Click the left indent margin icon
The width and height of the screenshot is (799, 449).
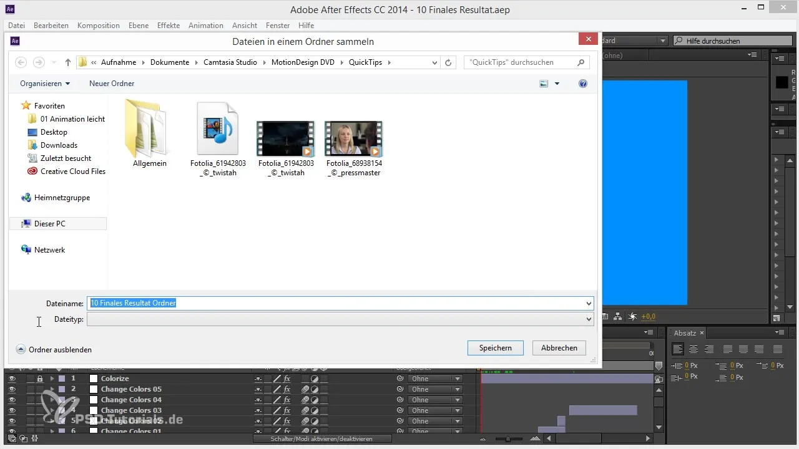pyautogui.click(x=677, y=366)
